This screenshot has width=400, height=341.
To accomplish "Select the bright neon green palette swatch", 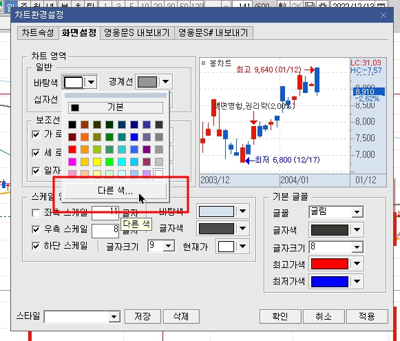I will pos(109,162).
